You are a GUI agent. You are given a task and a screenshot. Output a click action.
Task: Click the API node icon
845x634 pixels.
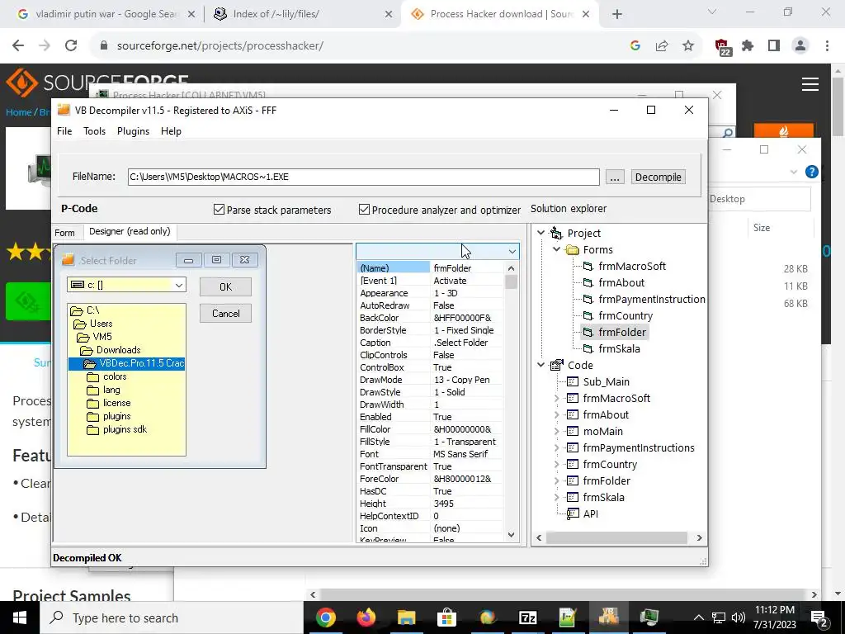pos(573,513)
